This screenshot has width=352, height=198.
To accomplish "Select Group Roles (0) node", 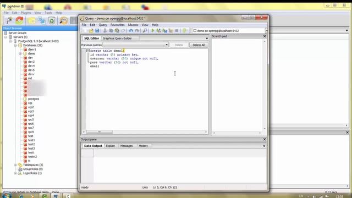I will [x=33, y=169].
